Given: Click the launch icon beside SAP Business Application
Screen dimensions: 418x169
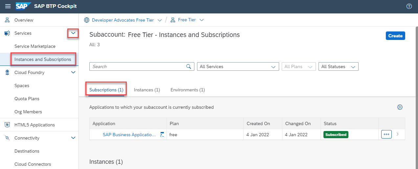Looking at the screenshot, I should [x=162, y=135].
